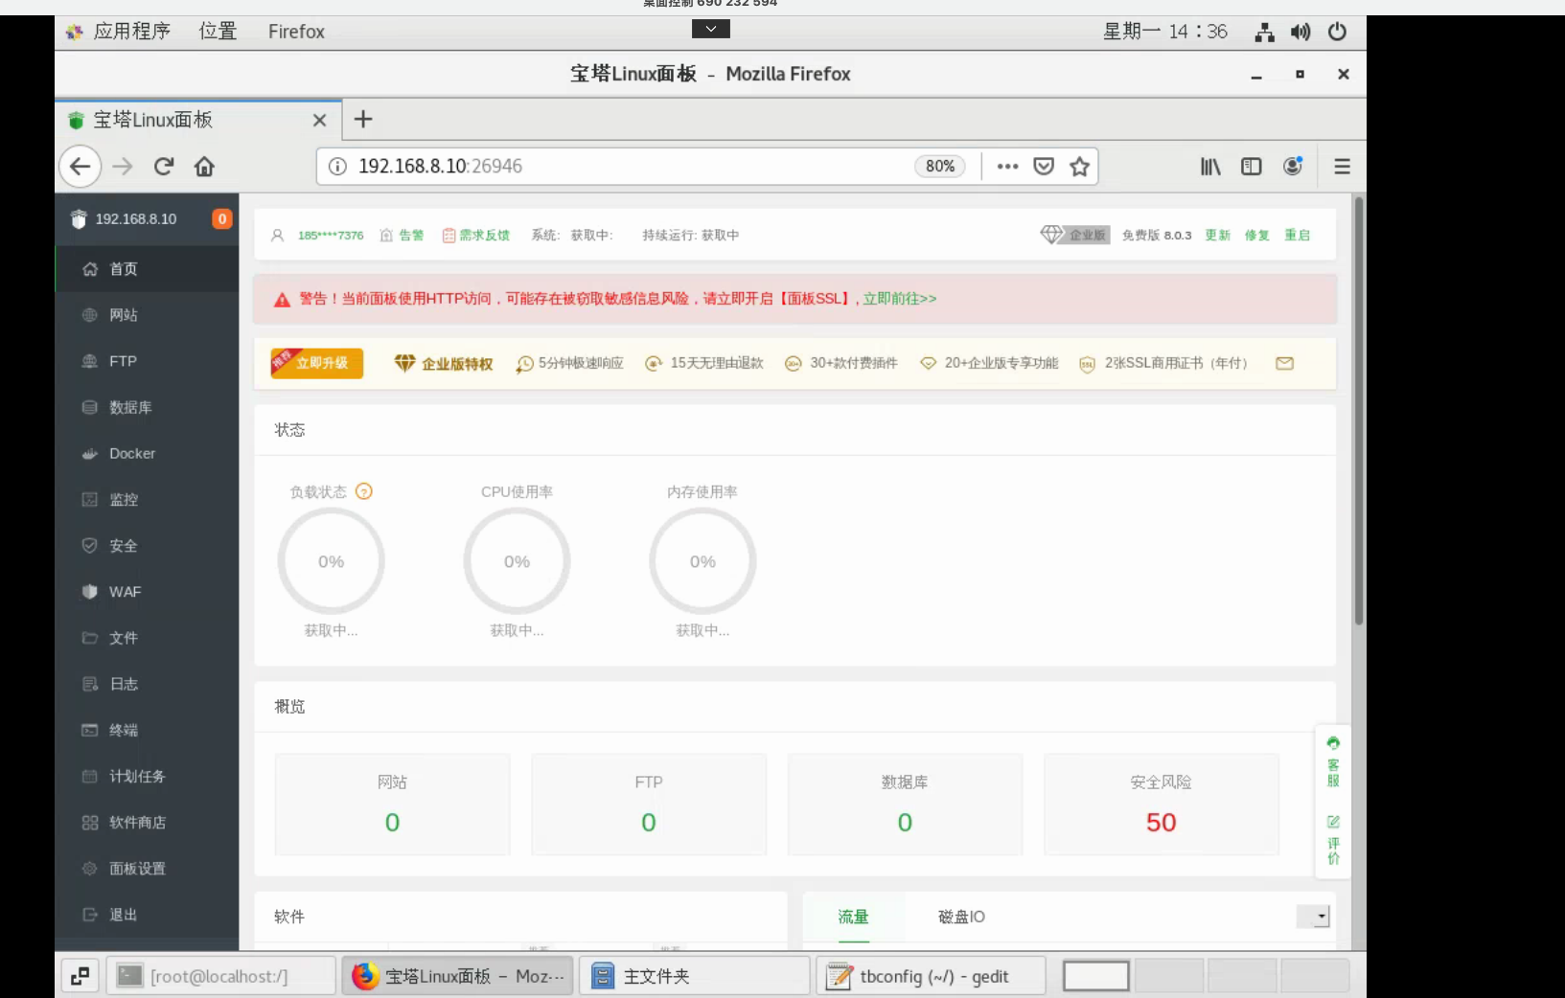Image resolution: width=1565 pixels, height=998 pixels.
Task: Click the 重启 restart link
Action: (x=1298, y=235)
